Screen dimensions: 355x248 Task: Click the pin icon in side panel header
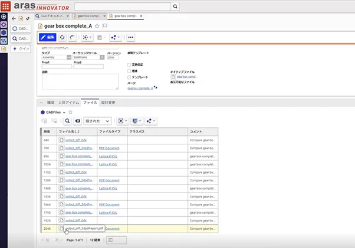28,18
